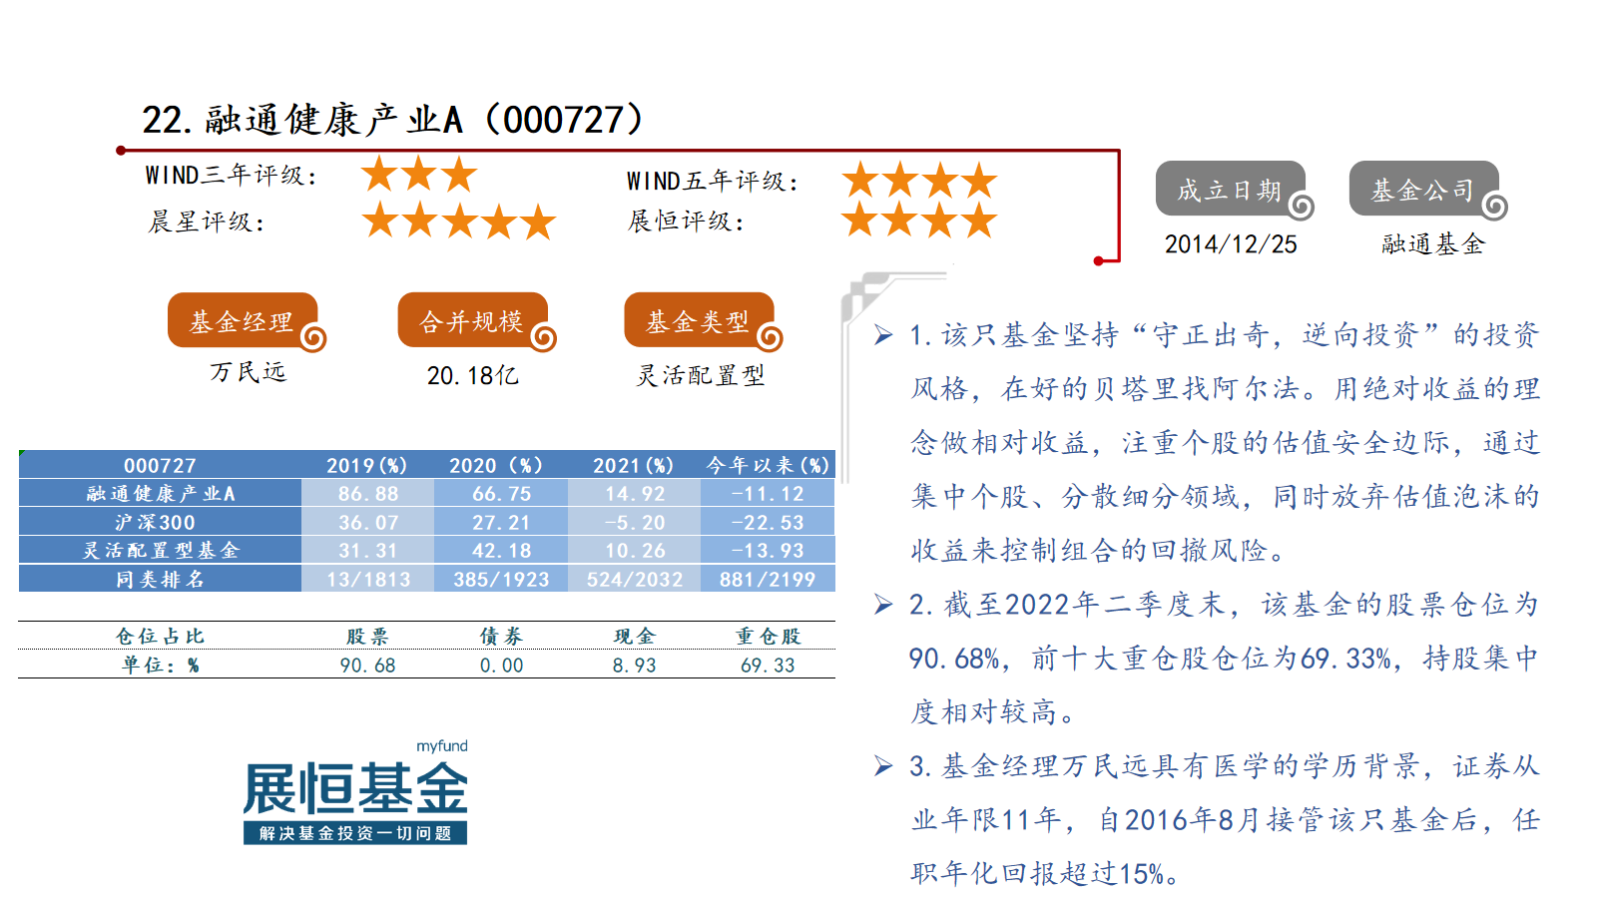Viewport: 1597px width, 898px height.
Task: Click the 86.88 return cell
Action: pyautogui.click(x=367, y=494)
